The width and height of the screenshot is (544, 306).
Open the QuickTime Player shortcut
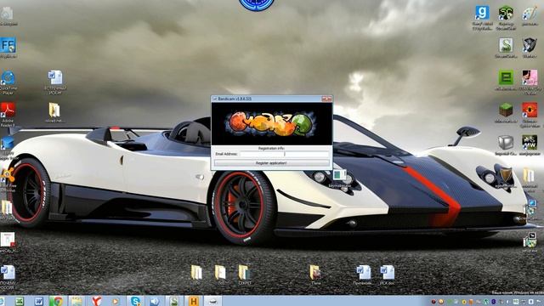pyautogui.click(x=8, y=78)
